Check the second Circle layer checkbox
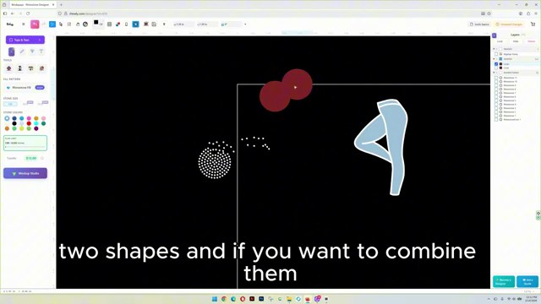This screenshot has height=304, width=541. [496, 68]
